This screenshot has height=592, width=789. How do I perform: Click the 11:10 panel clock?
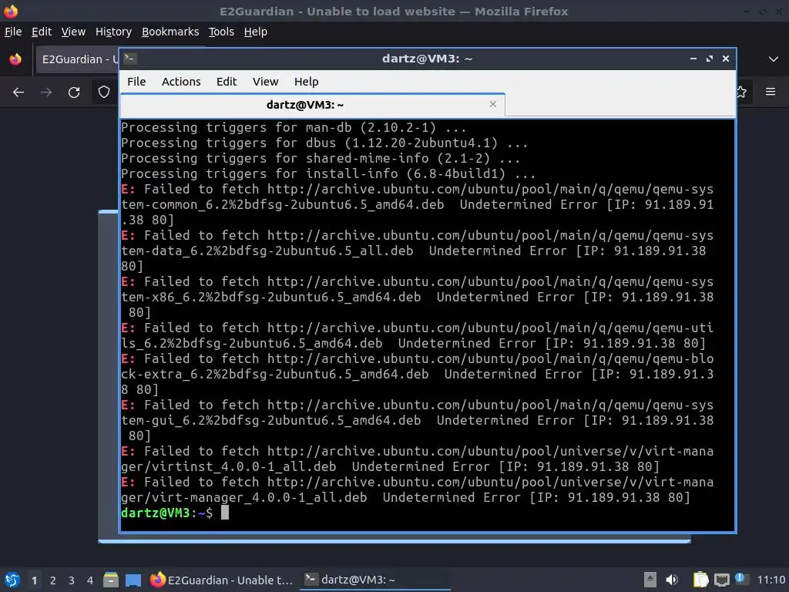pos(771,580)
